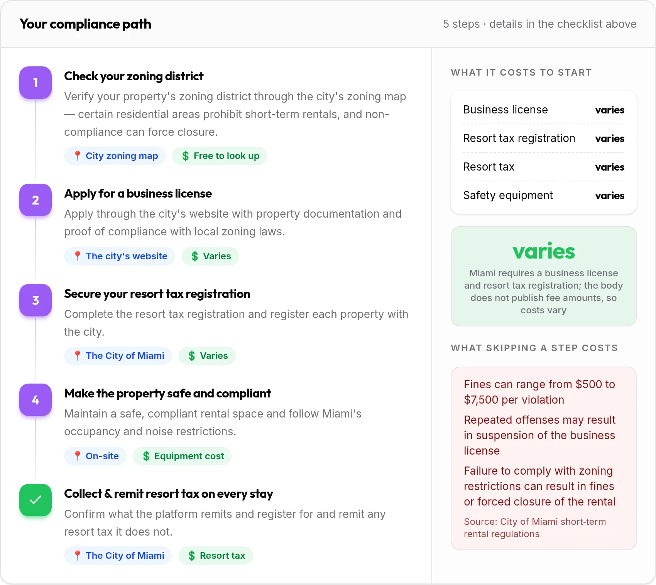Open the City zoning map chip
The image size is (656, 585).
(x=115, y=156)
